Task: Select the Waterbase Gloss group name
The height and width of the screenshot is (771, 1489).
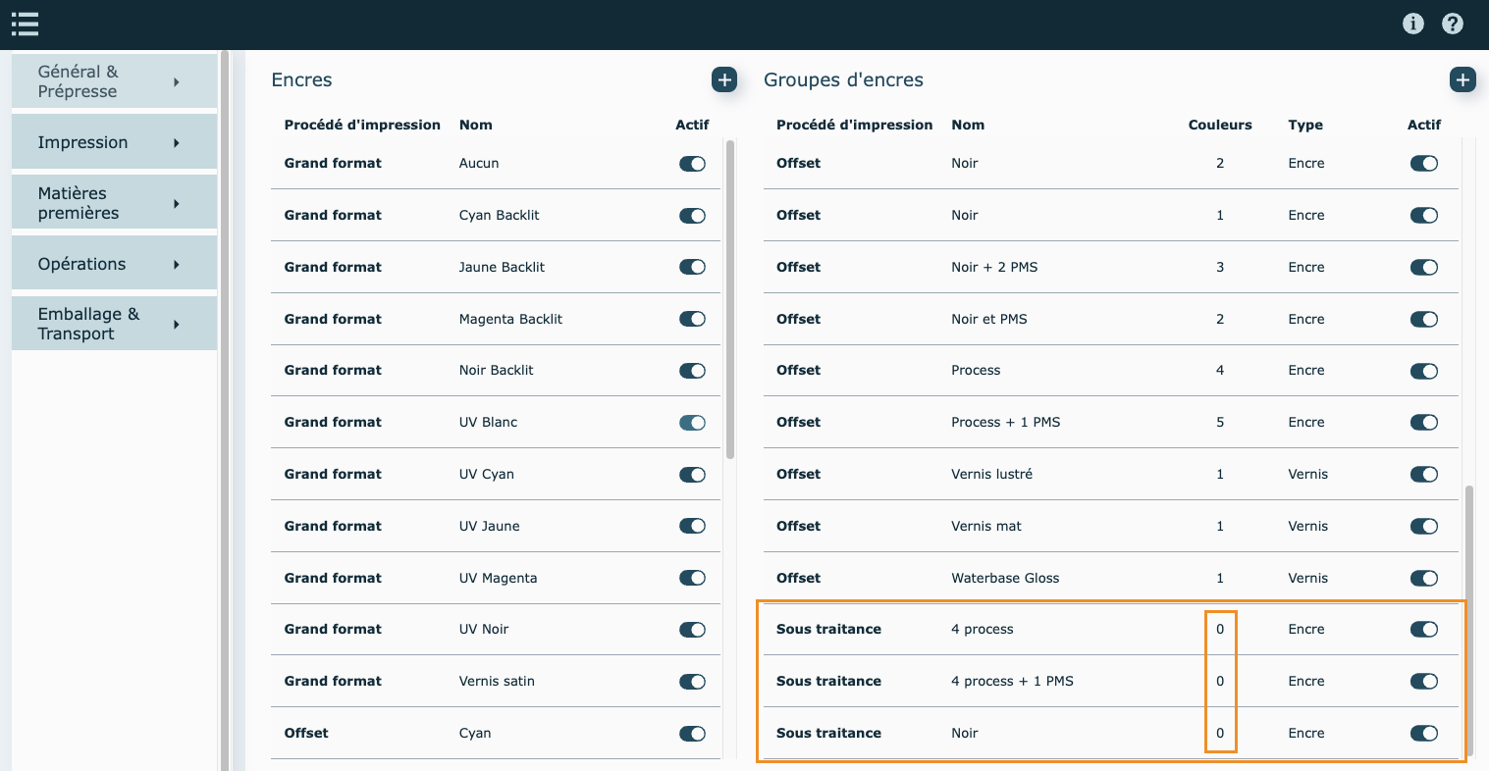Action: [1005, 578]
